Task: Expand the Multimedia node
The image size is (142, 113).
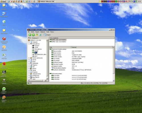Action: [29, 63]
